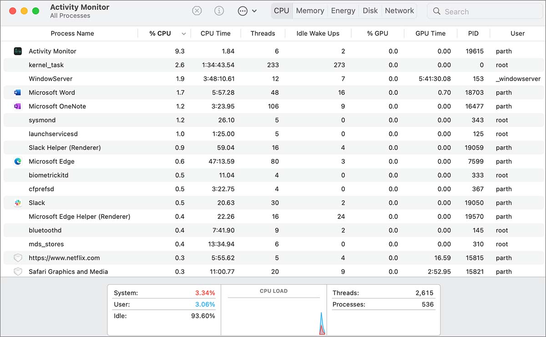Switch to the Memory tab

(310, 11)
